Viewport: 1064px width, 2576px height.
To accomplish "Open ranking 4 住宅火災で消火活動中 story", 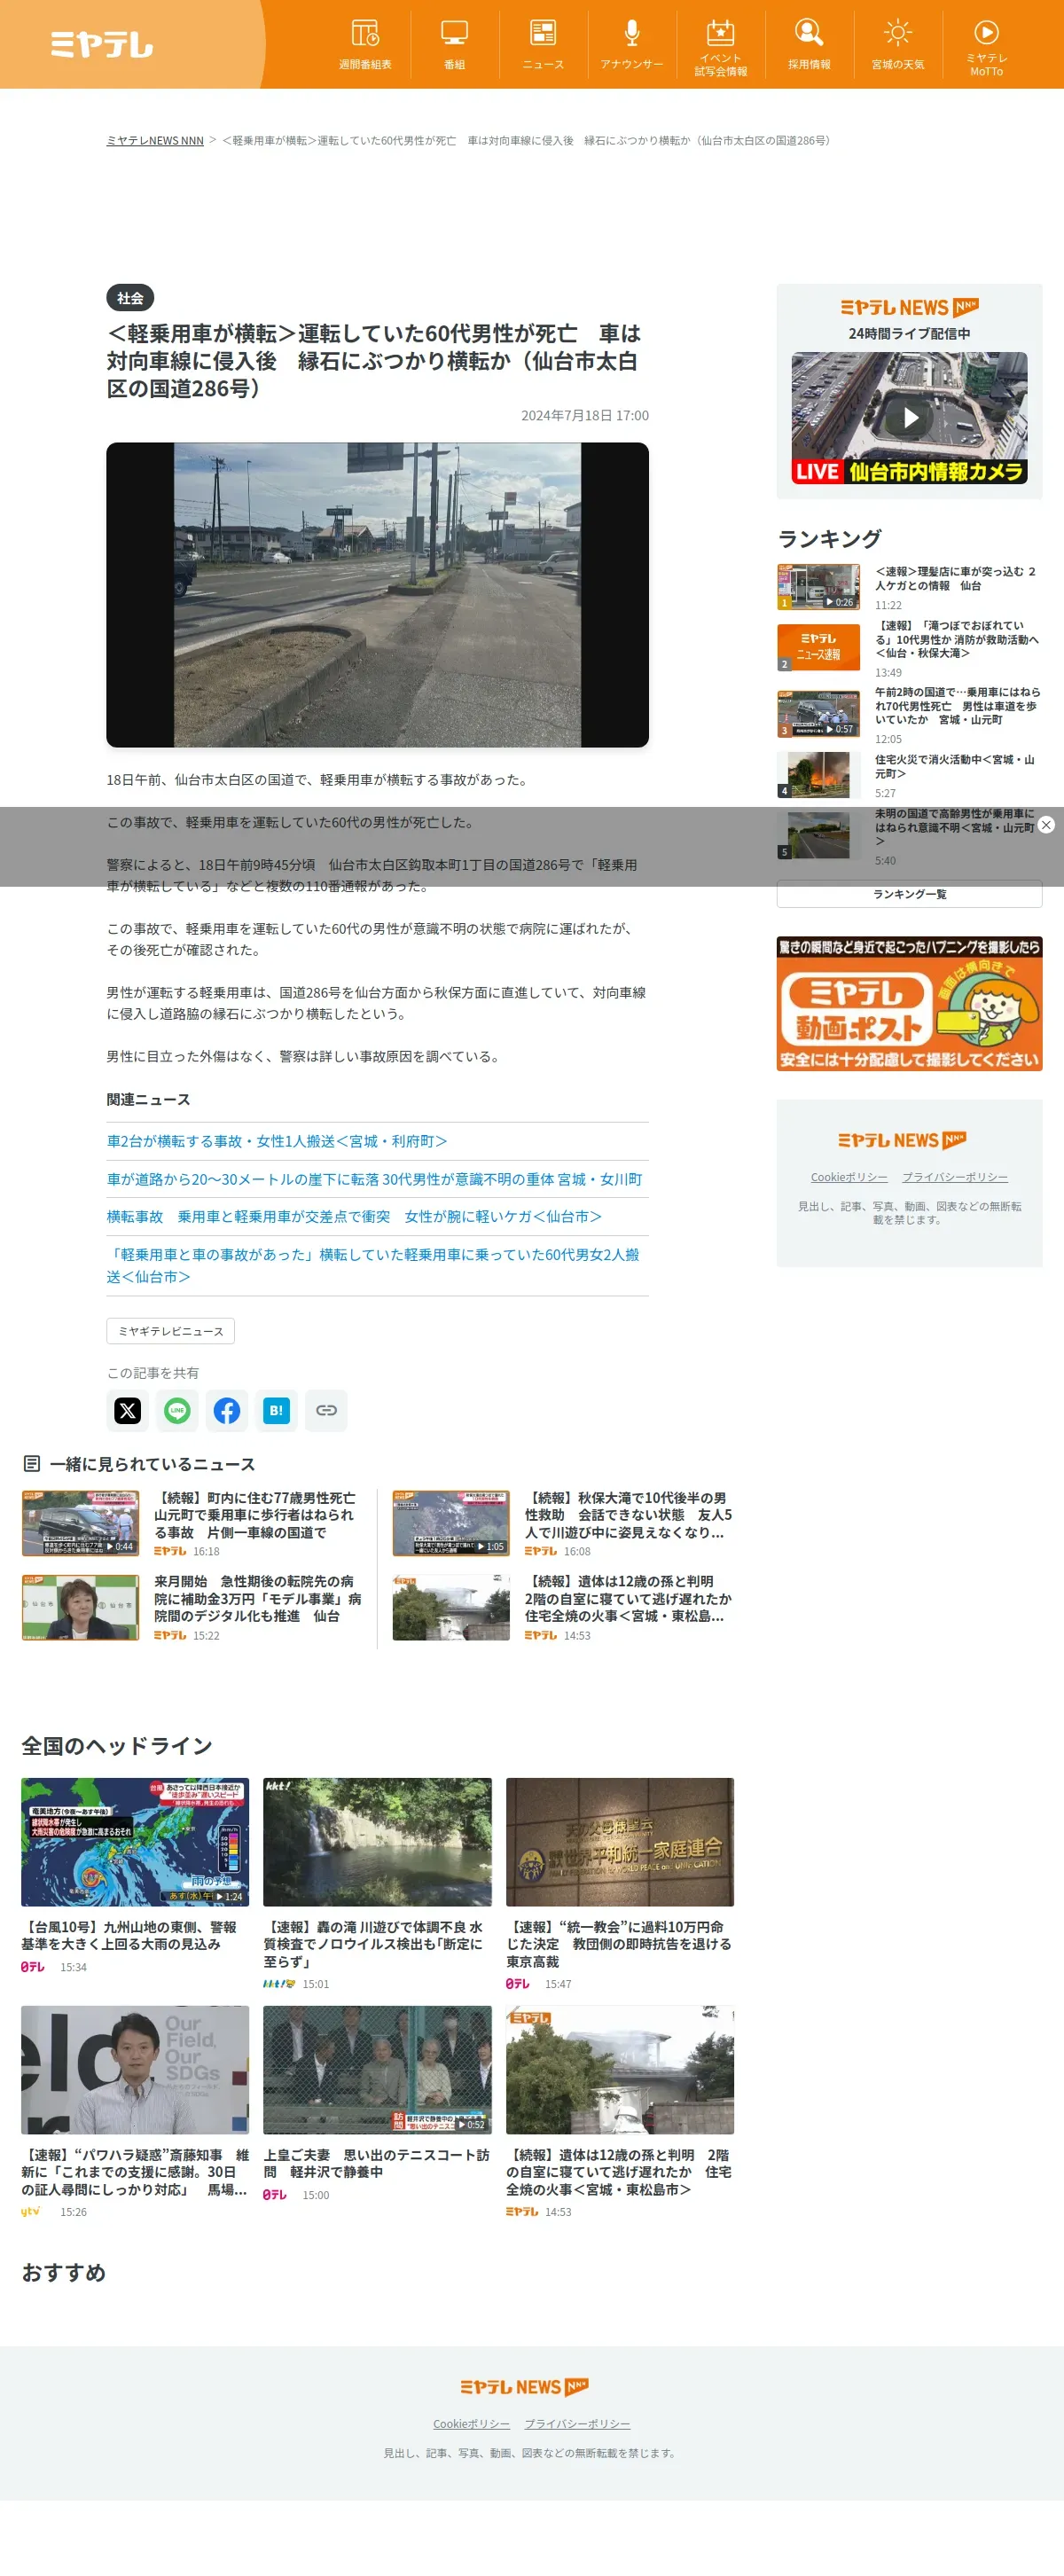I will tap(955, 767).
